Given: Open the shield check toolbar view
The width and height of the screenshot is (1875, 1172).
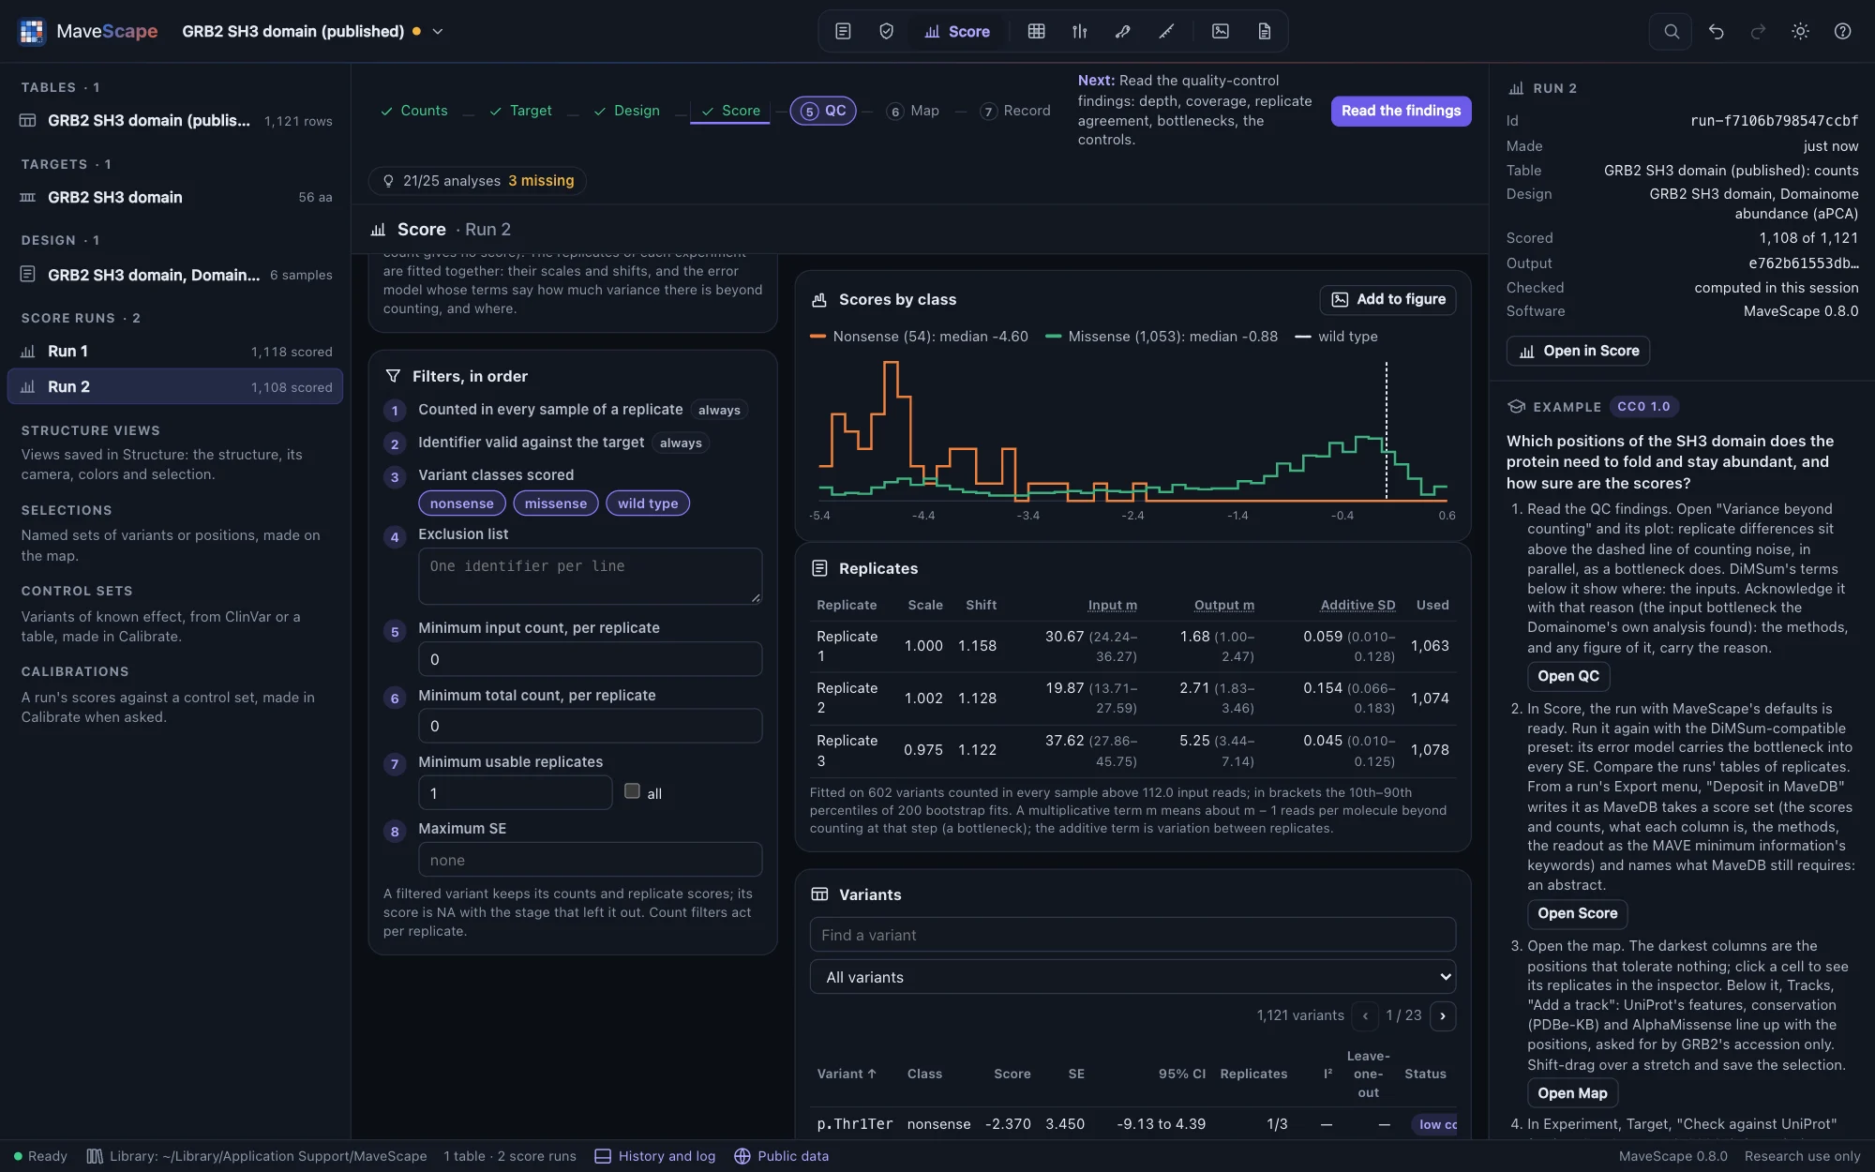Looking at the screenshot, I should 886,32.
